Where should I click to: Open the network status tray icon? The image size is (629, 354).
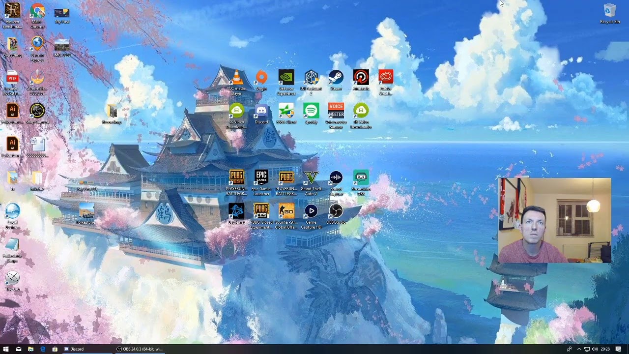coord(587,349)
